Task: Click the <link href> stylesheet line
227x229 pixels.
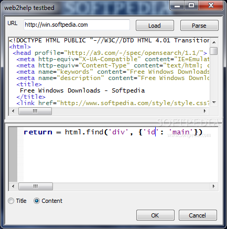Action: pos(113,103)
